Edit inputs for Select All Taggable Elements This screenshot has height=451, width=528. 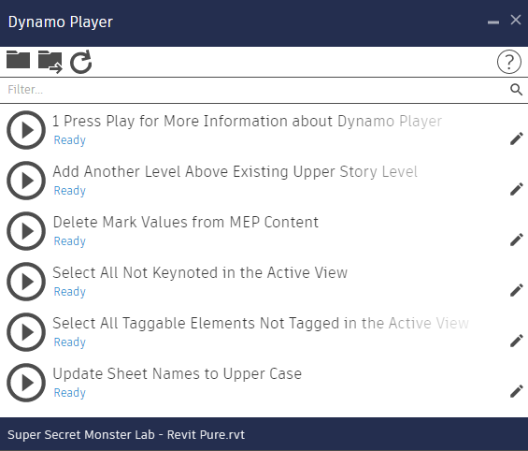point(517,341)
